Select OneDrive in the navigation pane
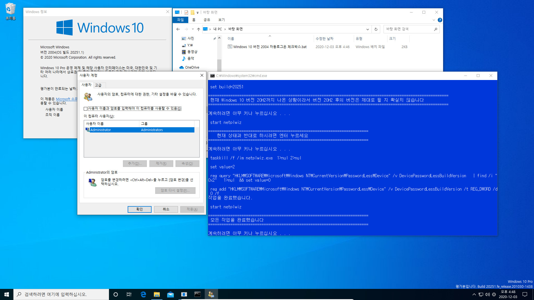Screen dimensions: 534x300 tap(192, 67)
